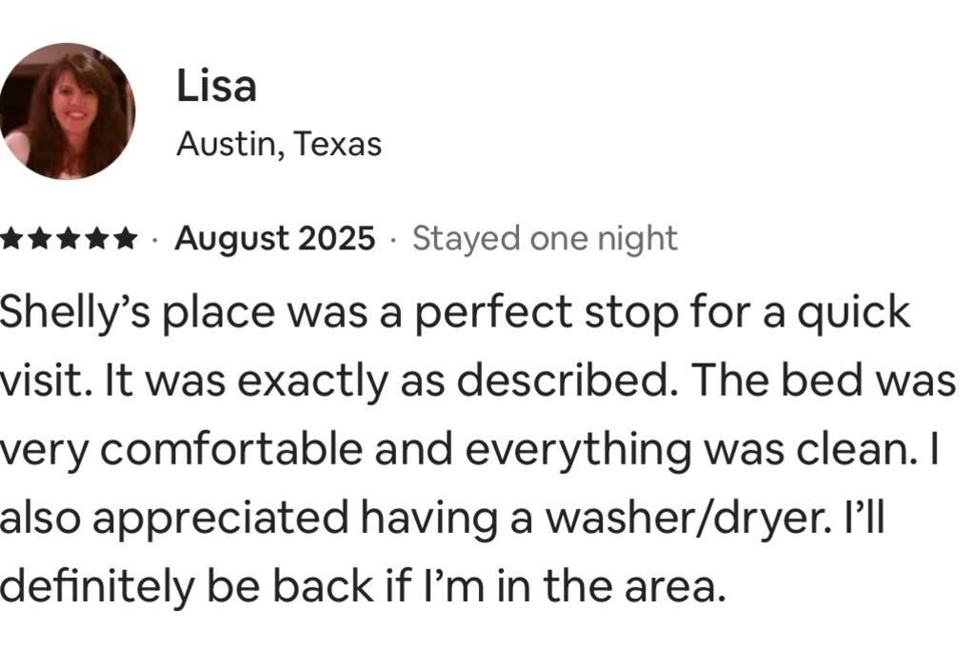Click the fourth star of the rating
This screenshot has height=650, width=975.
click(x=98, y=239)
